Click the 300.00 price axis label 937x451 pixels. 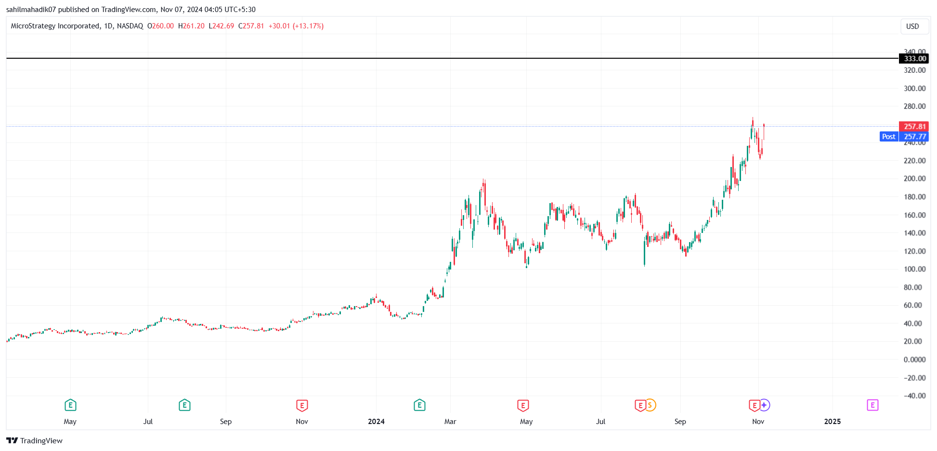(x=914, y=89)
